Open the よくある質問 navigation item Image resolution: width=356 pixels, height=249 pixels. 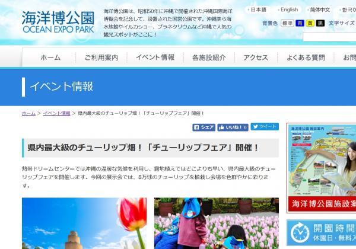click(x=306, y=58)
